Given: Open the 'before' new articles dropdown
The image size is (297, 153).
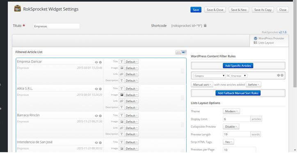Looking at the screenshot, I should click(254, 85).
